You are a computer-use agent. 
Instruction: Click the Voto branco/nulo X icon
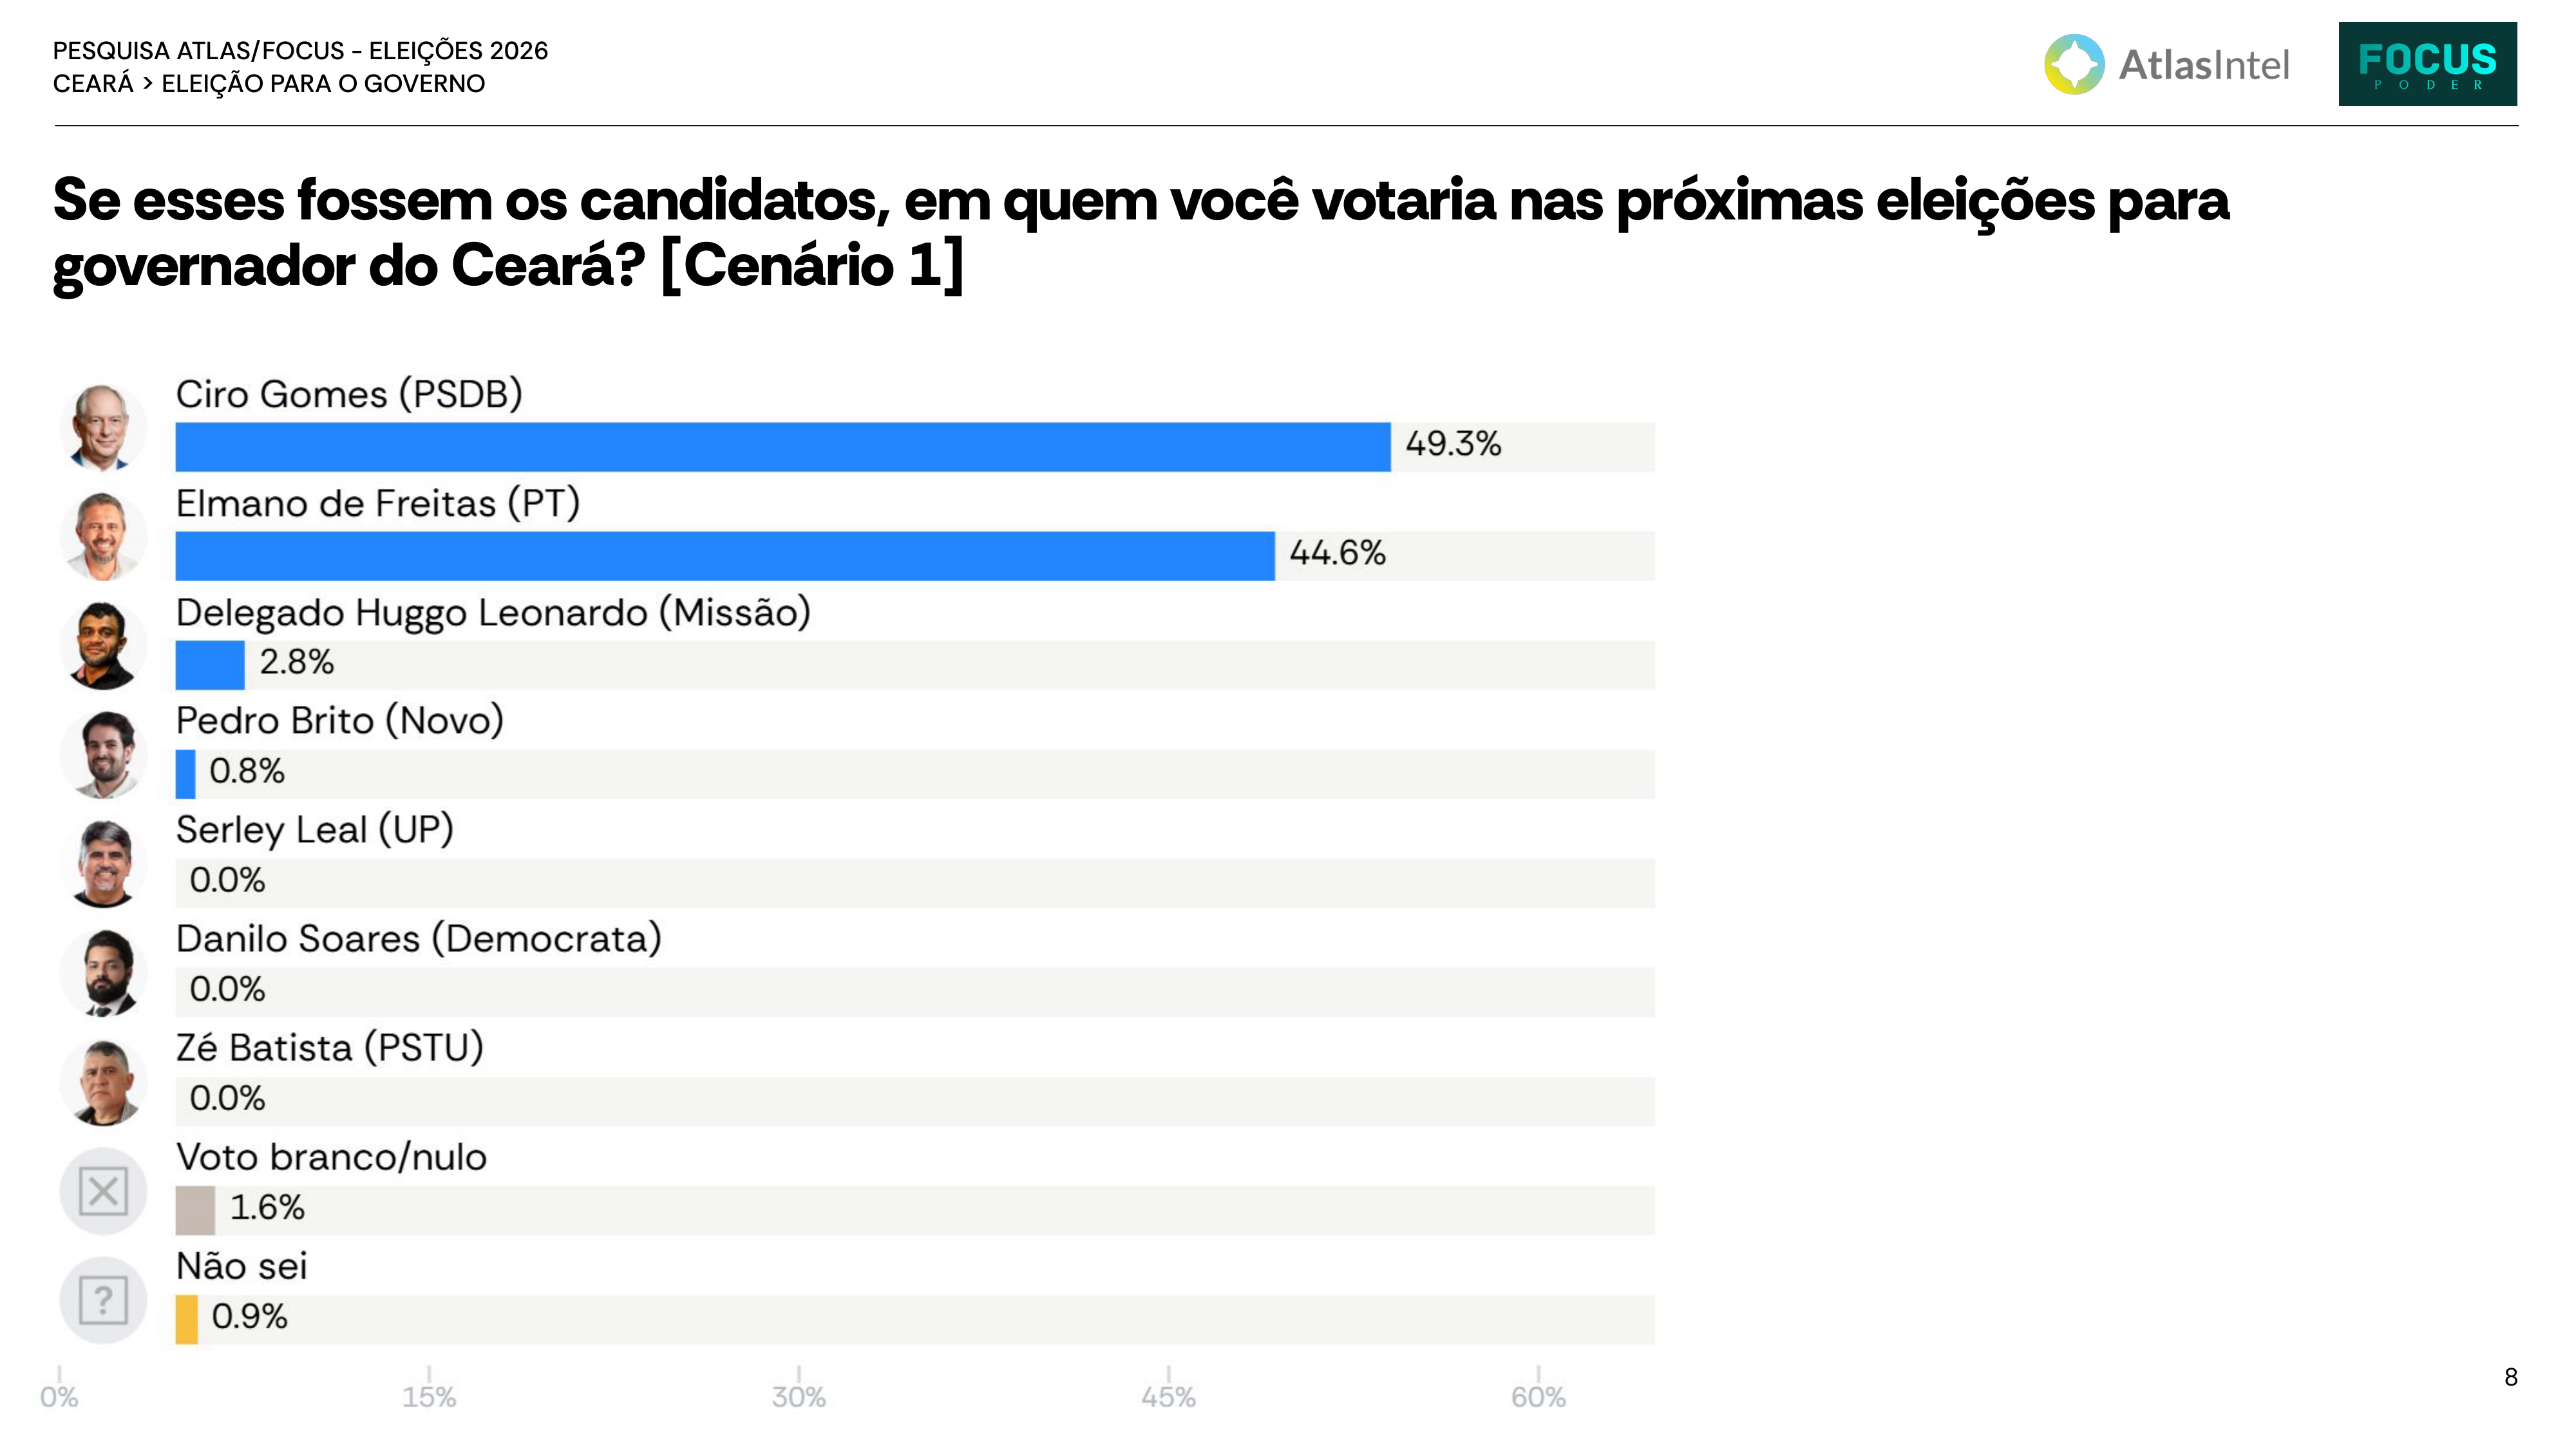click(x=103, y=1191)
